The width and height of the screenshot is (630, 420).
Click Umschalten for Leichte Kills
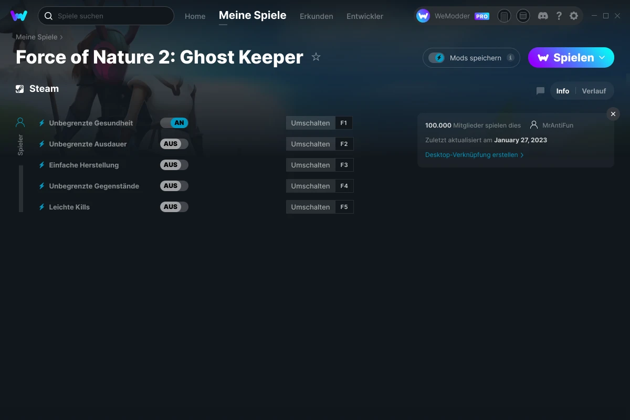[x=310, y=207]
